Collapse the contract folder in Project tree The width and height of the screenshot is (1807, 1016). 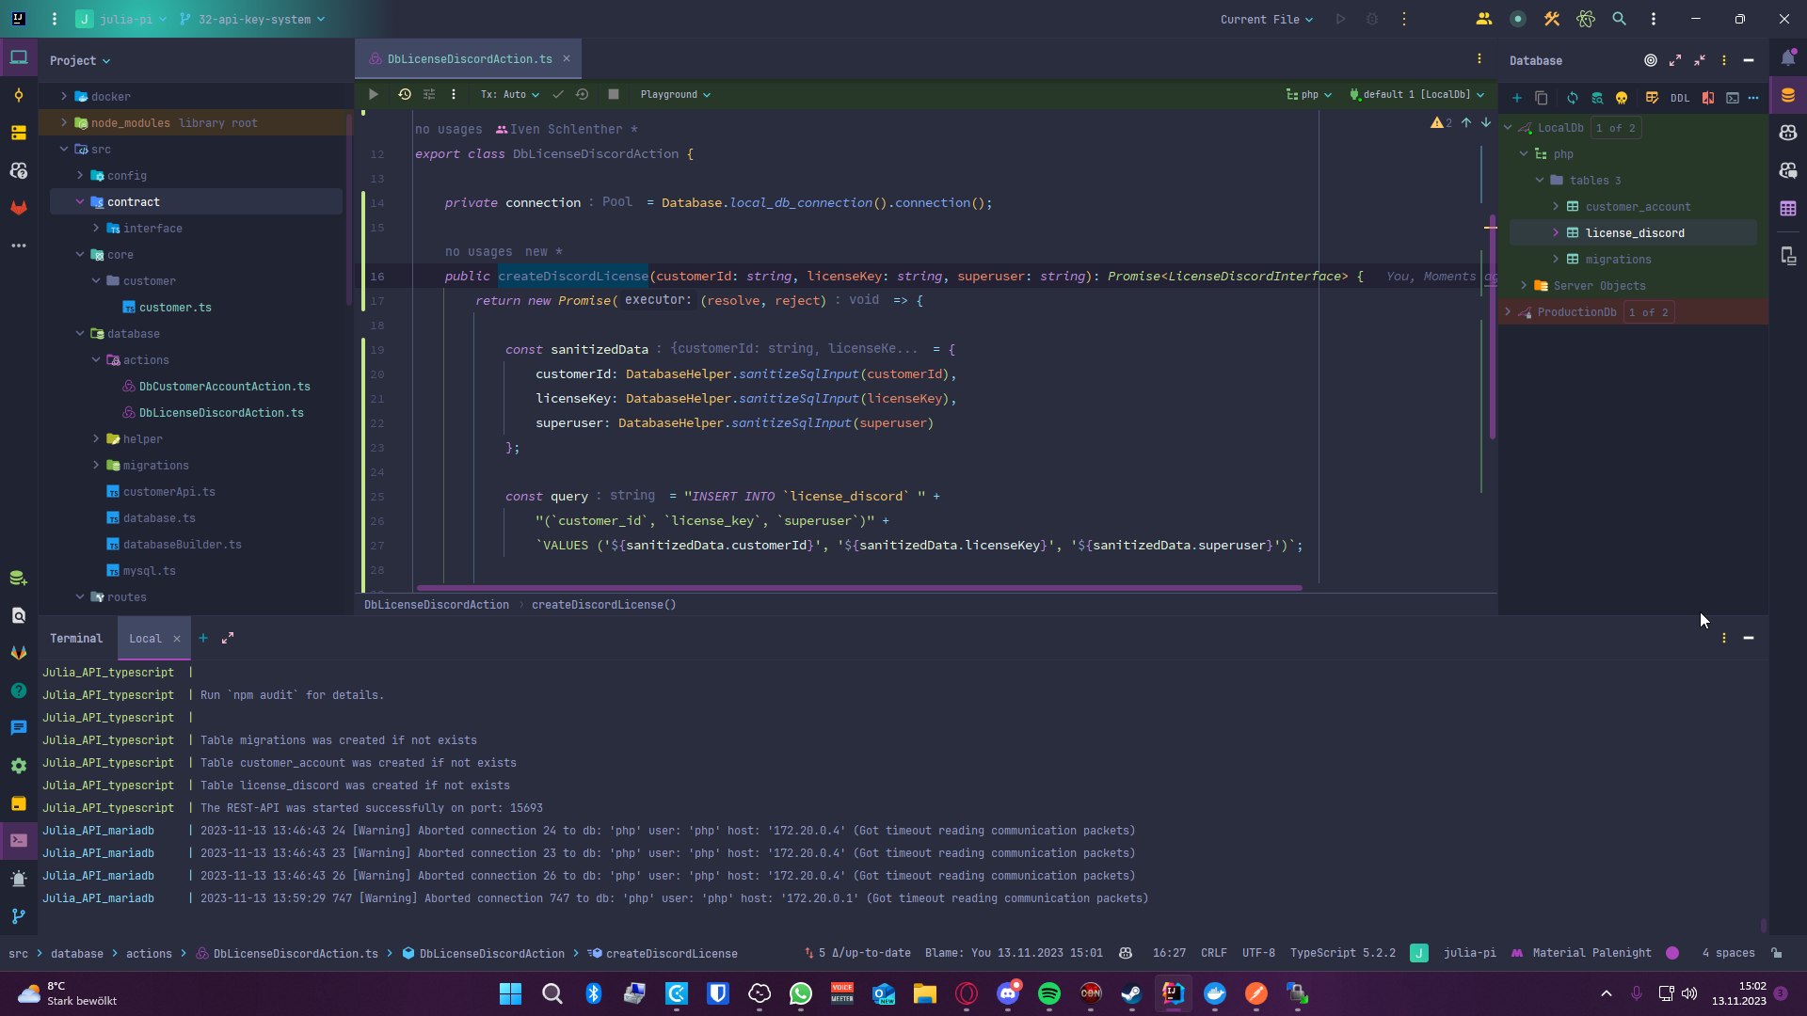pyautogui.click(x=80, y=202)
